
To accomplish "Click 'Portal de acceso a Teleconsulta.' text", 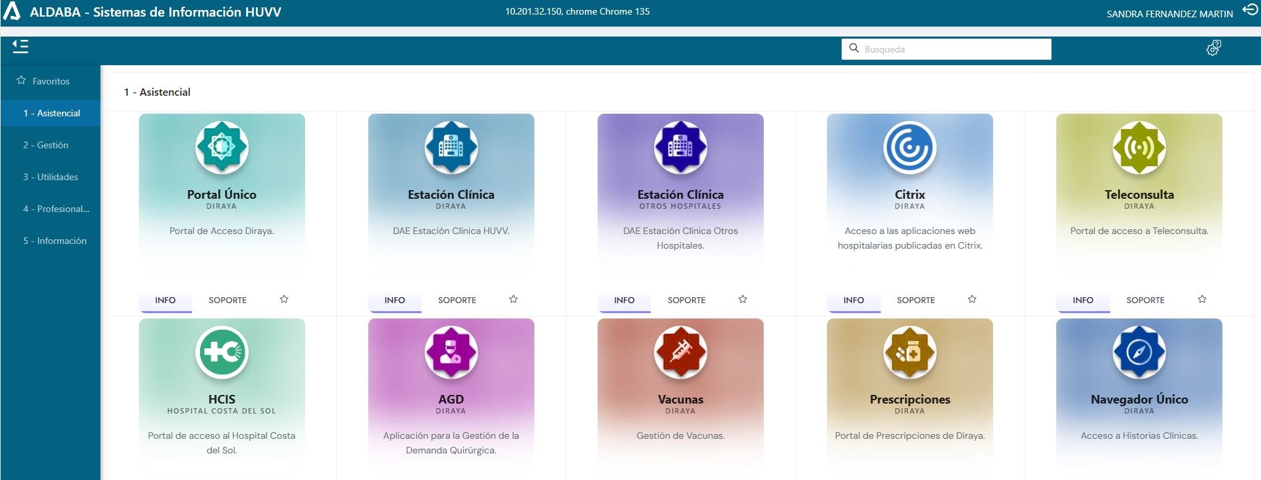I will tap(1139, 231).
